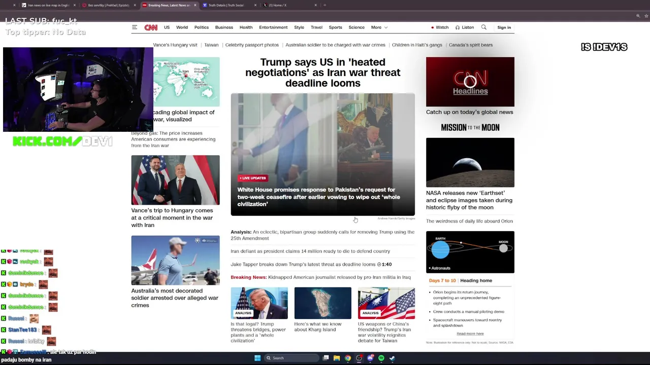Screen dimensions: 650x365
Task: Open the Taiwan and US flags thumbnail
Action: coord(386,303)
